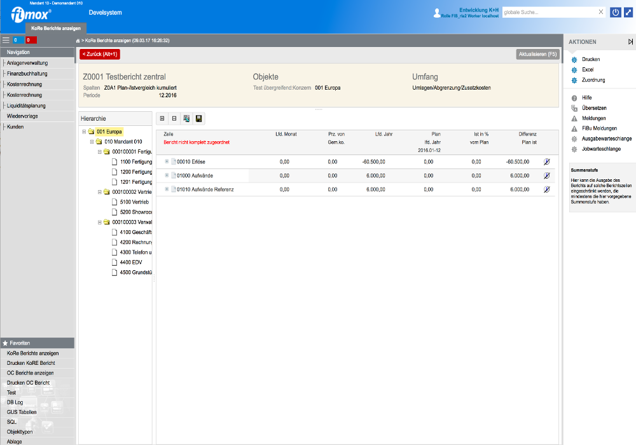Image resolution: width=636 pixels, height=445 pixels.
Task: Open Meldungen in the actions panel
Action: 593,118
